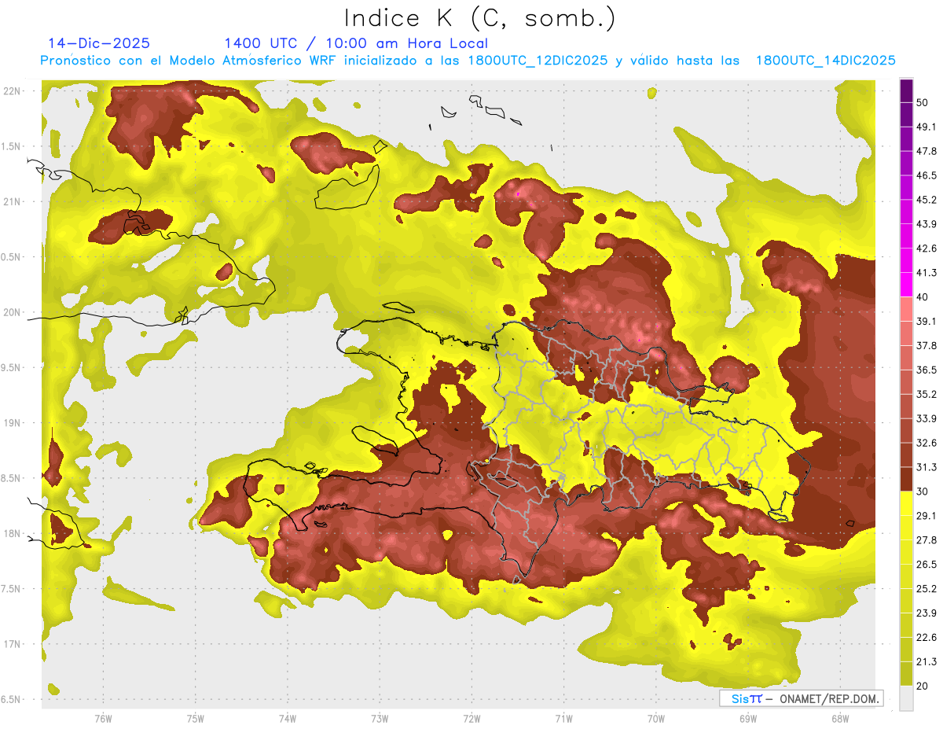Click the colorbar value '41.3'

[x=926, y=273]
